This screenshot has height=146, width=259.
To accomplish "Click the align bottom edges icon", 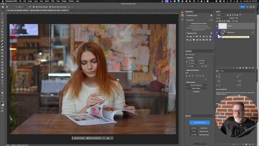I will point(203,76).
